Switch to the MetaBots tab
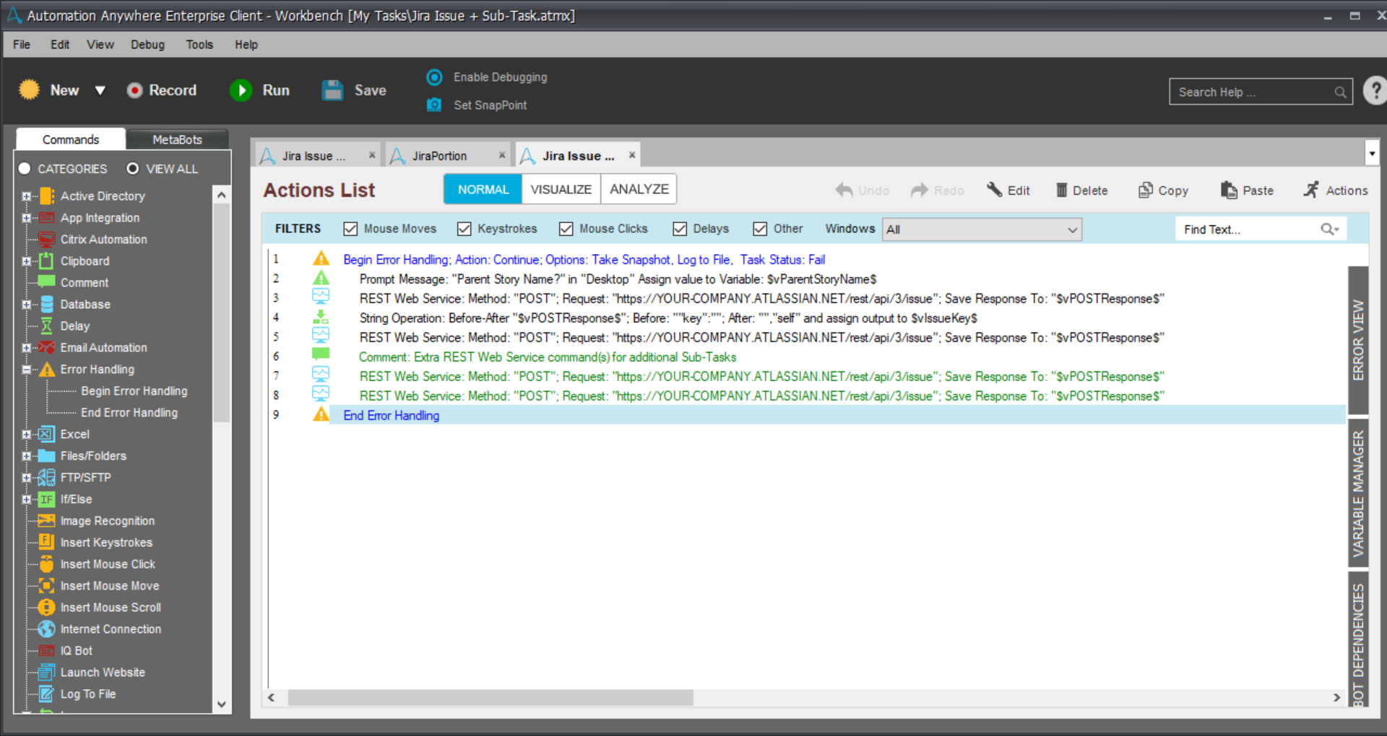Viewport: 1387px width, 736px height. click(177, 139)
